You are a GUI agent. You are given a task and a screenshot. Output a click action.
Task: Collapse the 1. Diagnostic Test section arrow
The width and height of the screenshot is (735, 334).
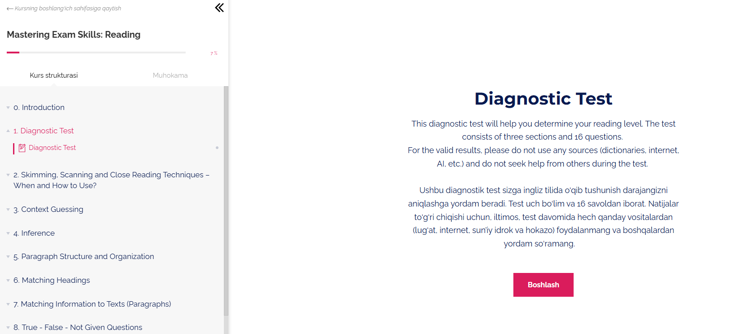click(8, 131)
